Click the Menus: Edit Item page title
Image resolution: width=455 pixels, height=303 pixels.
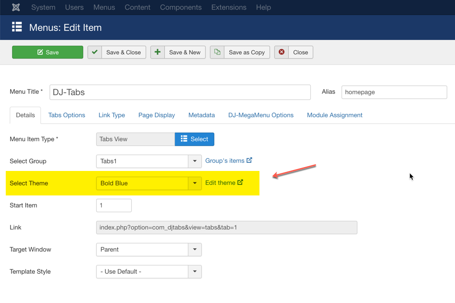coord(65,27)
